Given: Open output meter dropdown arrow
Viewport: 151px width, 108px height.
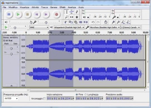Looking at the screenshot, I should click(88, 17).
